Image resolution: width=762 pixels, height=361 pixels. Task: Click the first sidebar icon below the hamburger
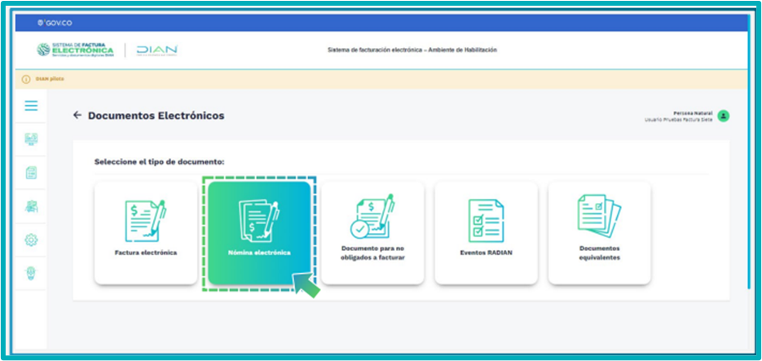point(31,139)
